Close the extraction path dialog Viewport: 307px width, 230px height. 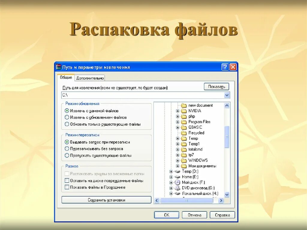point(233,67)
